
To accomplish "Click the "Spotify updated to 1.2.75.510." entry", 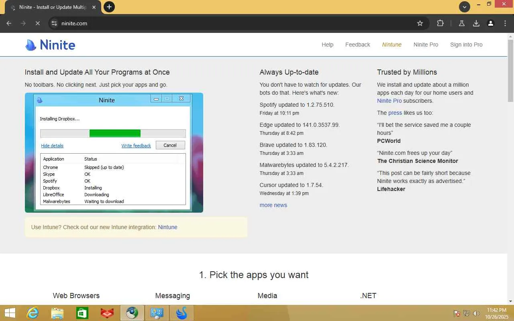I will tap(297, 105).
